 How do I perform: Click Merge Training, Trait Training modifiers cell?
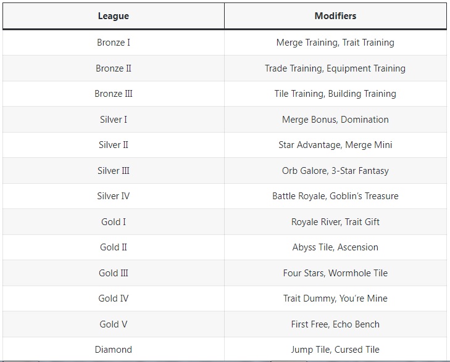pyautogui.click(x=335, y=43)
